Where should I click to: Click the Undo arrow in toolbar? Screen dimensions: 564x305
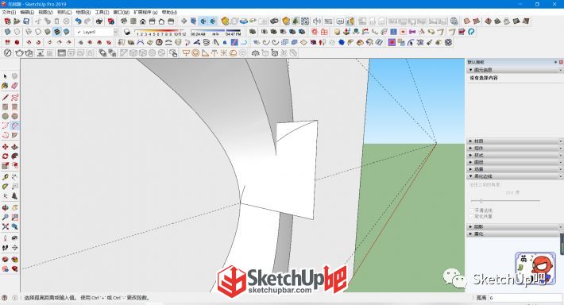[x=78, y=21]
